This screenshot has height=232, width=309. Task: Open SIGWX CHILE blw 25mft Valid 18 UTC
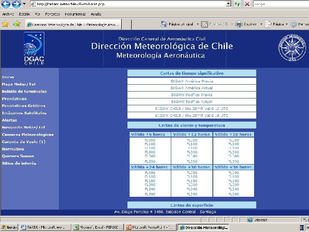(192, 116)
